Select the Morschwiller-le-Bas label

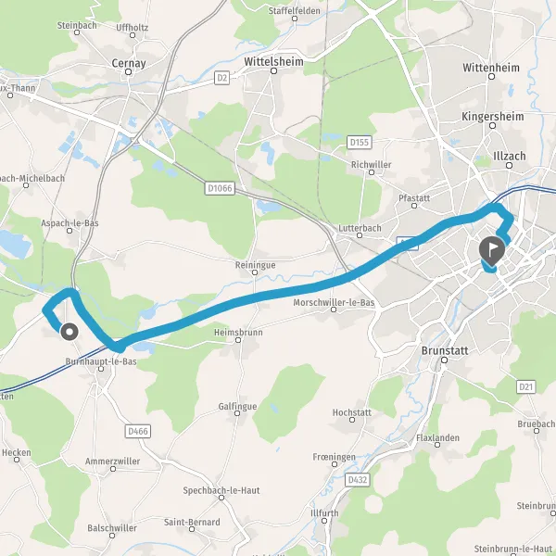click(x=334, y=302)
